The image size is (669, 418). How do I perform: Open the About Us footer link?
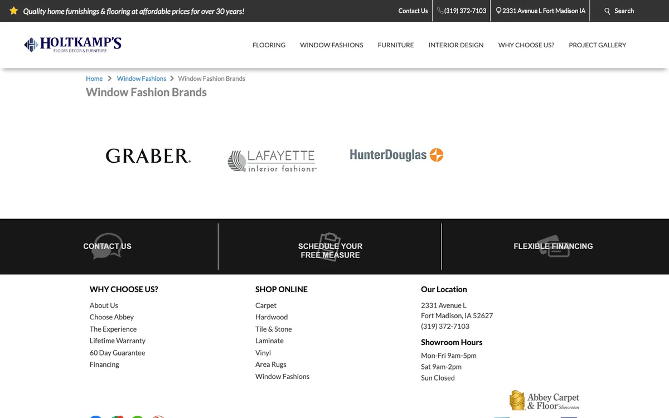click(x=104, y=305)
